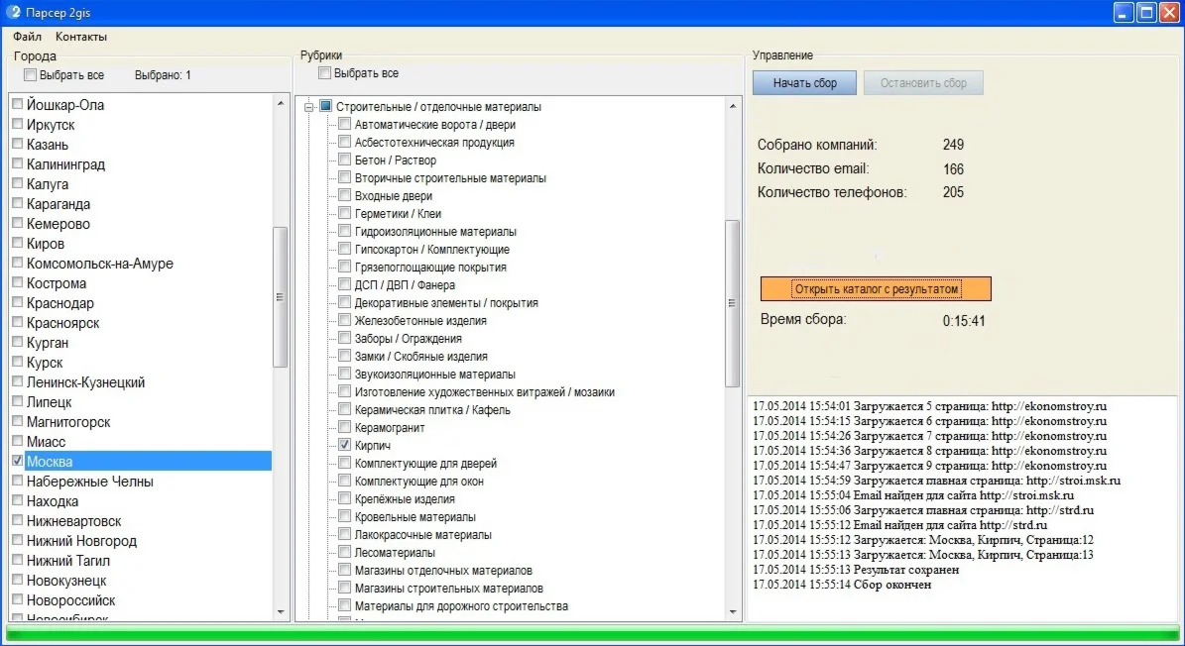Enable Выбрать все for rubrics
Image resolution: width=1185 pixels, height=646 pixels.
pos(324,73)
